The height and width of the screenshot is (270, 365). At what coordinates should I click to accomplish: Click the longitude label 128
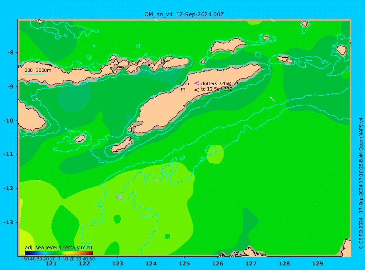click(284, 263)
